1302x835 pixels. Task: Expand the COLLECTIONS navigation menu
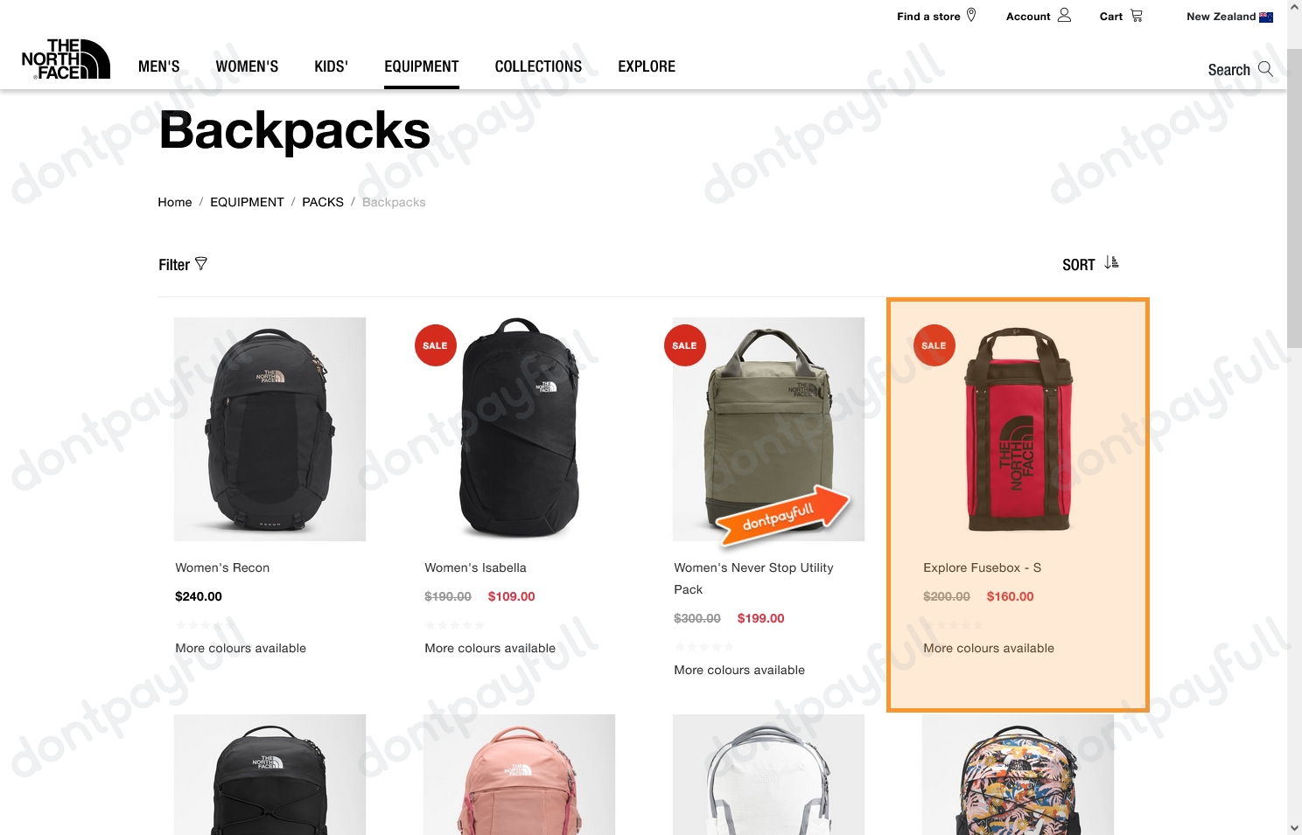pyautogui.click(x=538, y=66)
